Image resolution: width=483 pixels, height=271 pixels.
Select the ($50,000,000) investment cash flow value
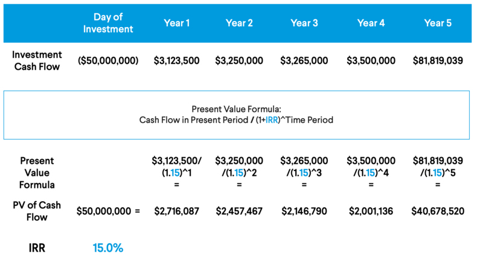[108, 61]
